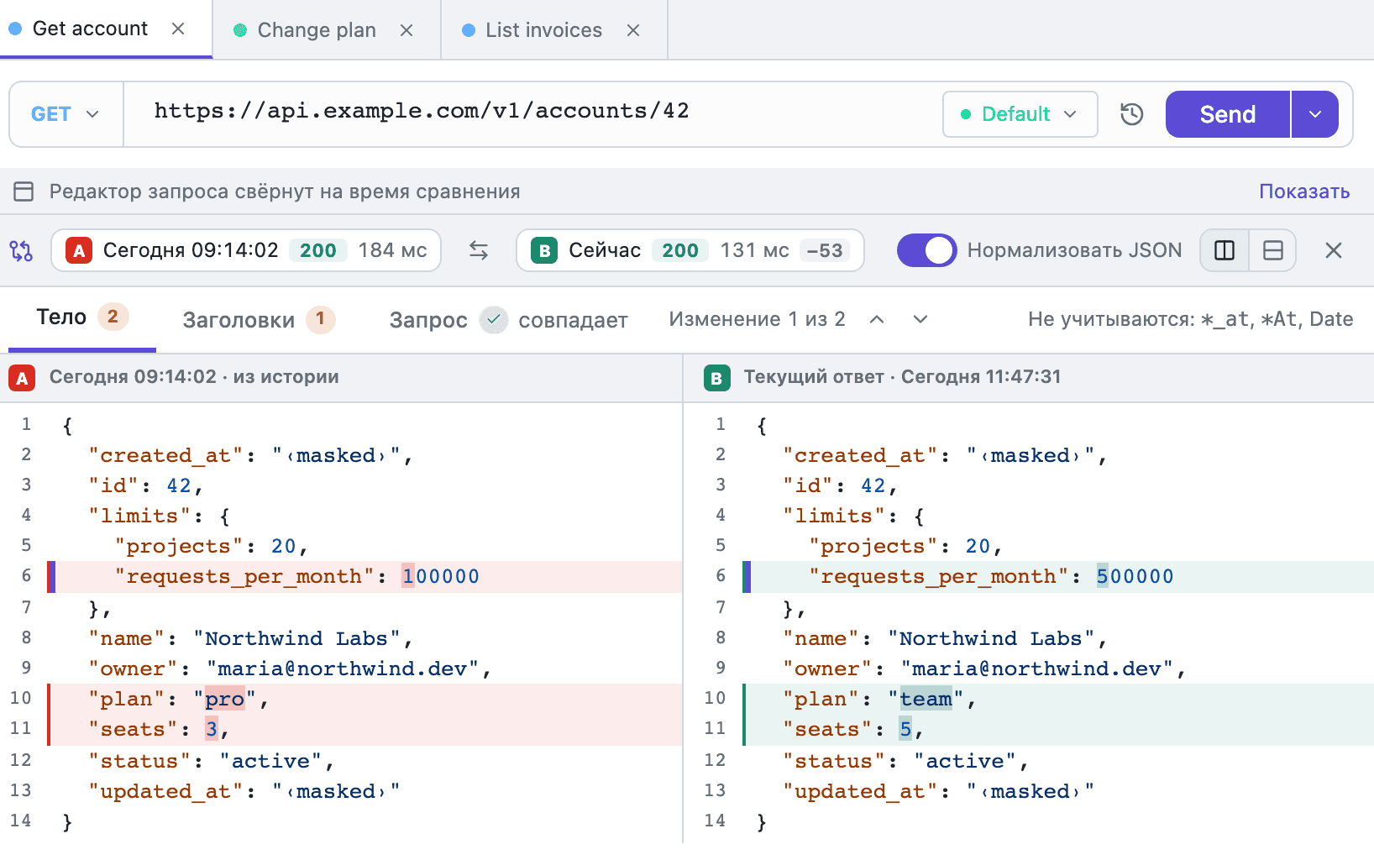Click the ignored fields note *_at, *At, Date
Screen dimensions: 1374x860
[1190, 319]
